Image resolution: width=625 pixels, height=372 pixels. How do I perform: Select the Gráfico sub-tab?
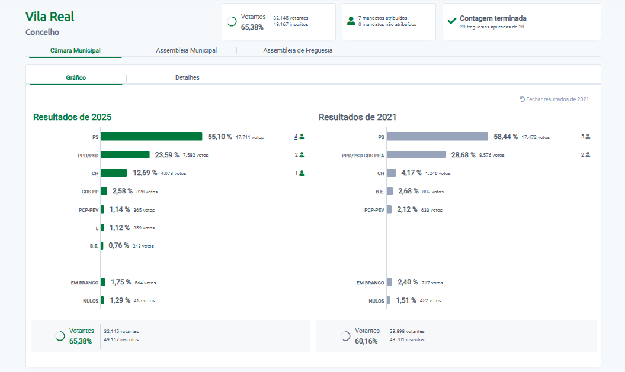coord(76,78)
